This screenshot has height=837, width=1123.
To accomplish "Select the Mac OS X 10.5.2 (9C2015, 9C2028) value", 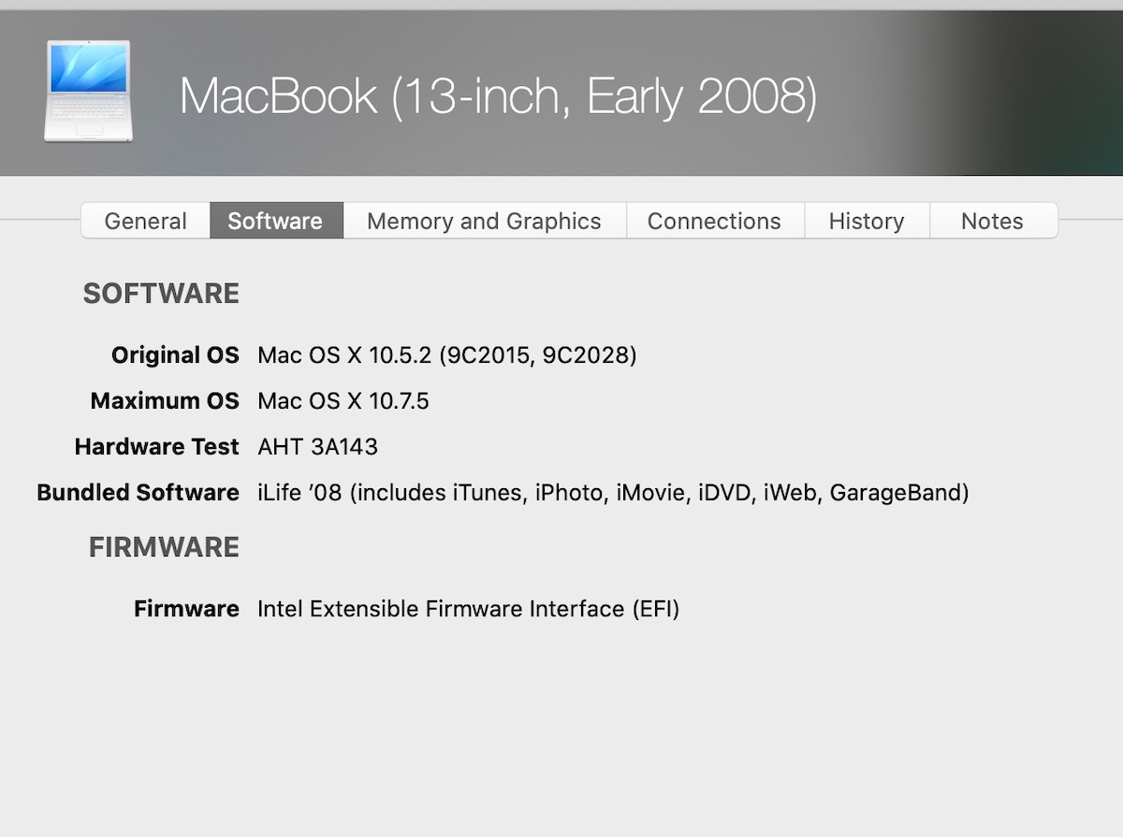I will pos(447,355).
